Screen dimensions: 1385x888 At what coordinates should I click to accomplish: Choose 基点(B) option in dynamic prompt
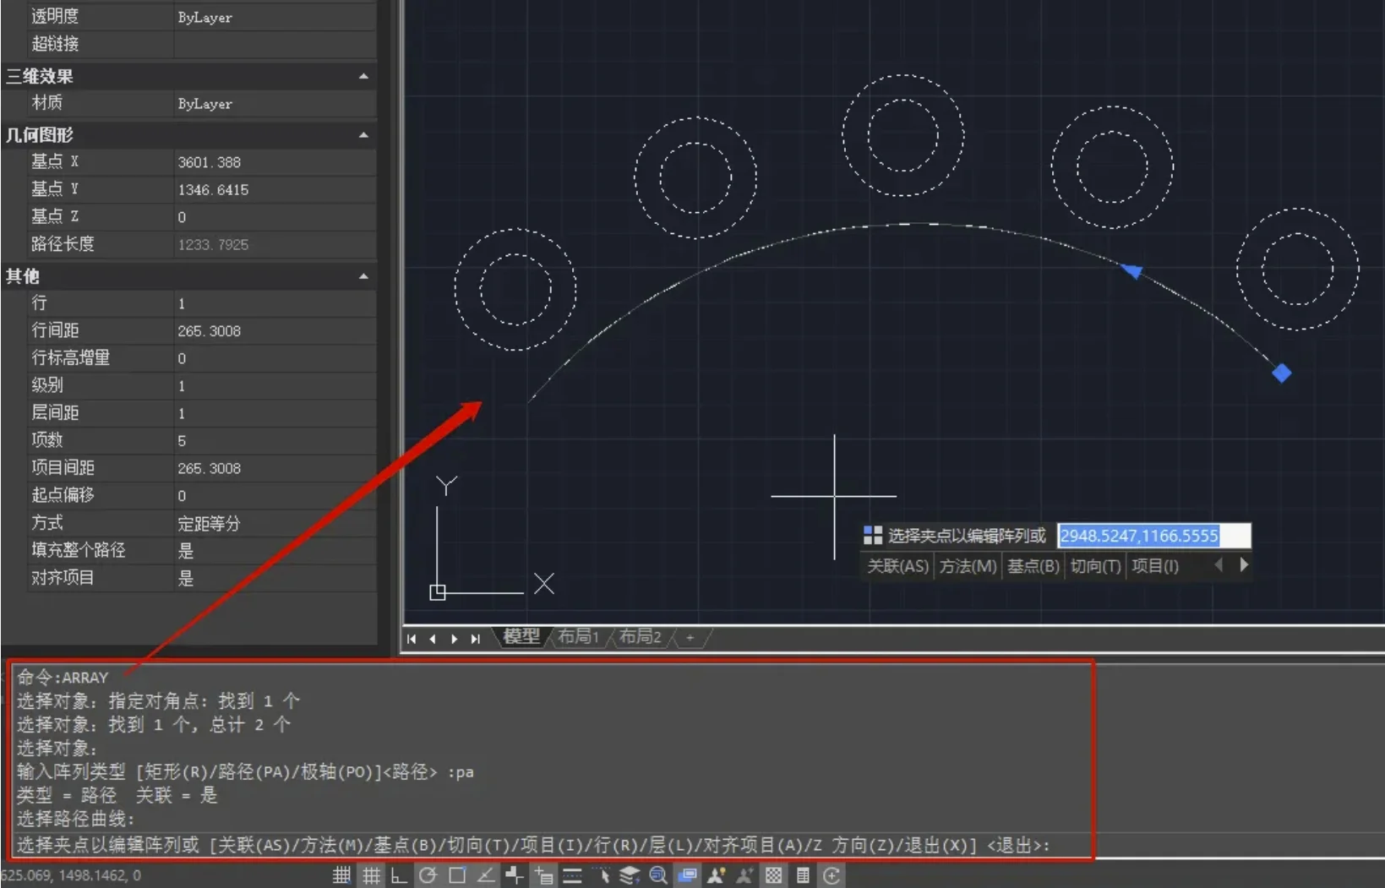(x=1033, y=566)
